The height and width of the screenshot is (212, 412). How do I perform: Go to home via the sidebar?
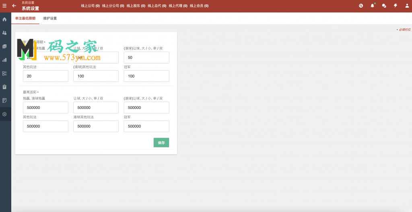[x=4, y=19]
